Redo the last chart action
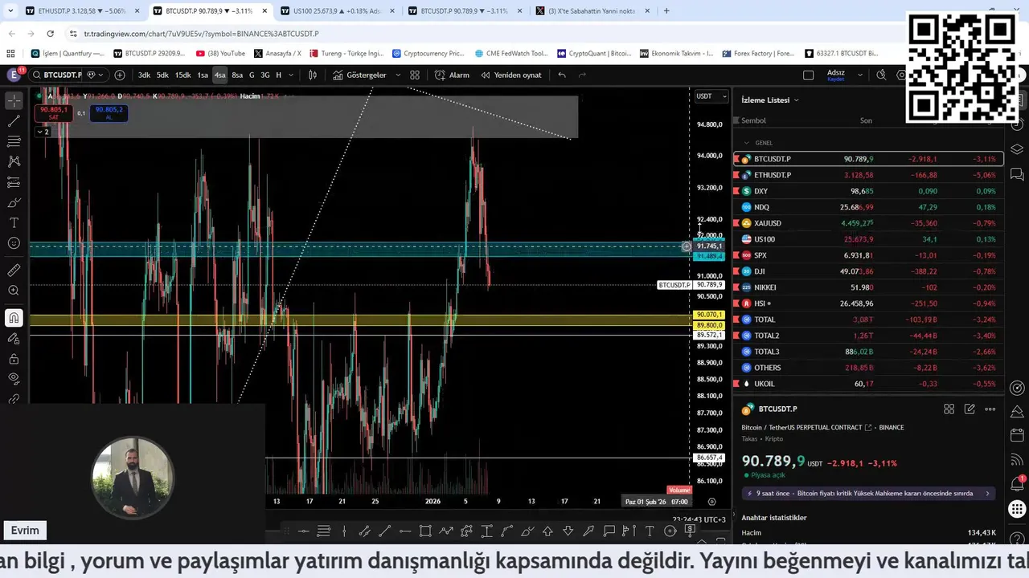The height and width of the screenshot is (578, 1029). click(x=582, y=75)
